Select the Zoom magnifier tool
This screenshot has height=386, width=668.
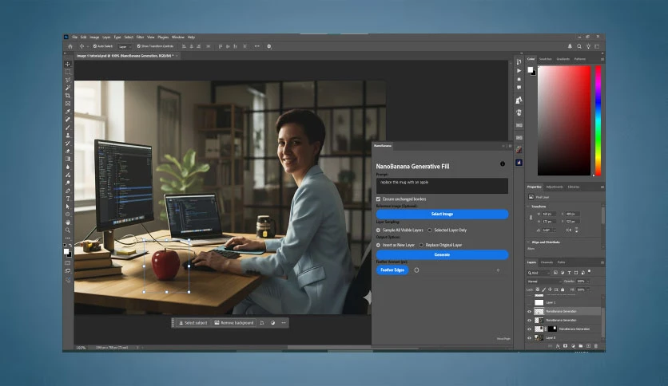(68, 230)
